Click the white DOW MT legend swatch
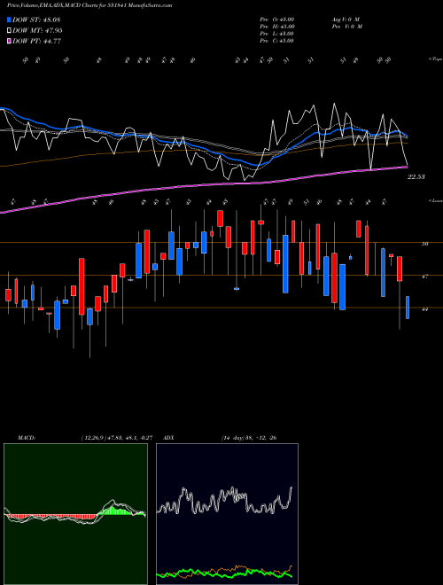 9,31
